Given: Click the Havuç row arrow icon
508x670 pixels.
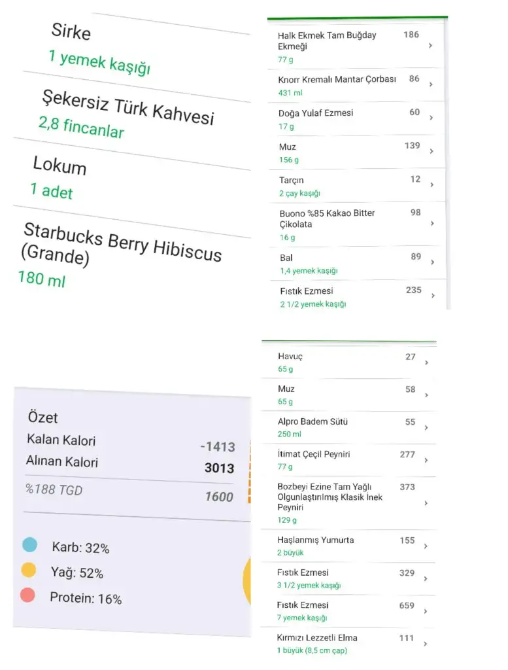Looking at the screenshot, I should tap(426, 362).
